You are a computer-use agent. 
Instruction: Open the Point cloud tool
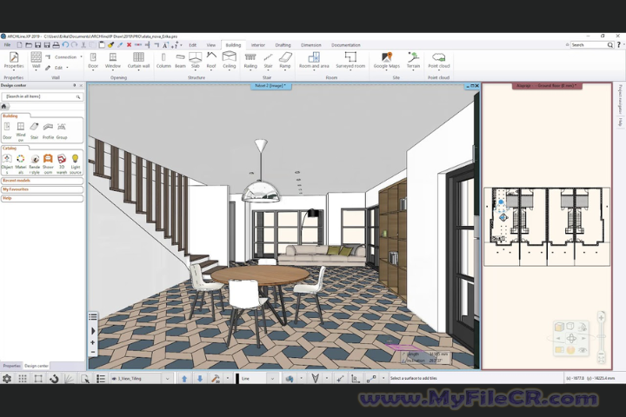click(x=439, y=60)
